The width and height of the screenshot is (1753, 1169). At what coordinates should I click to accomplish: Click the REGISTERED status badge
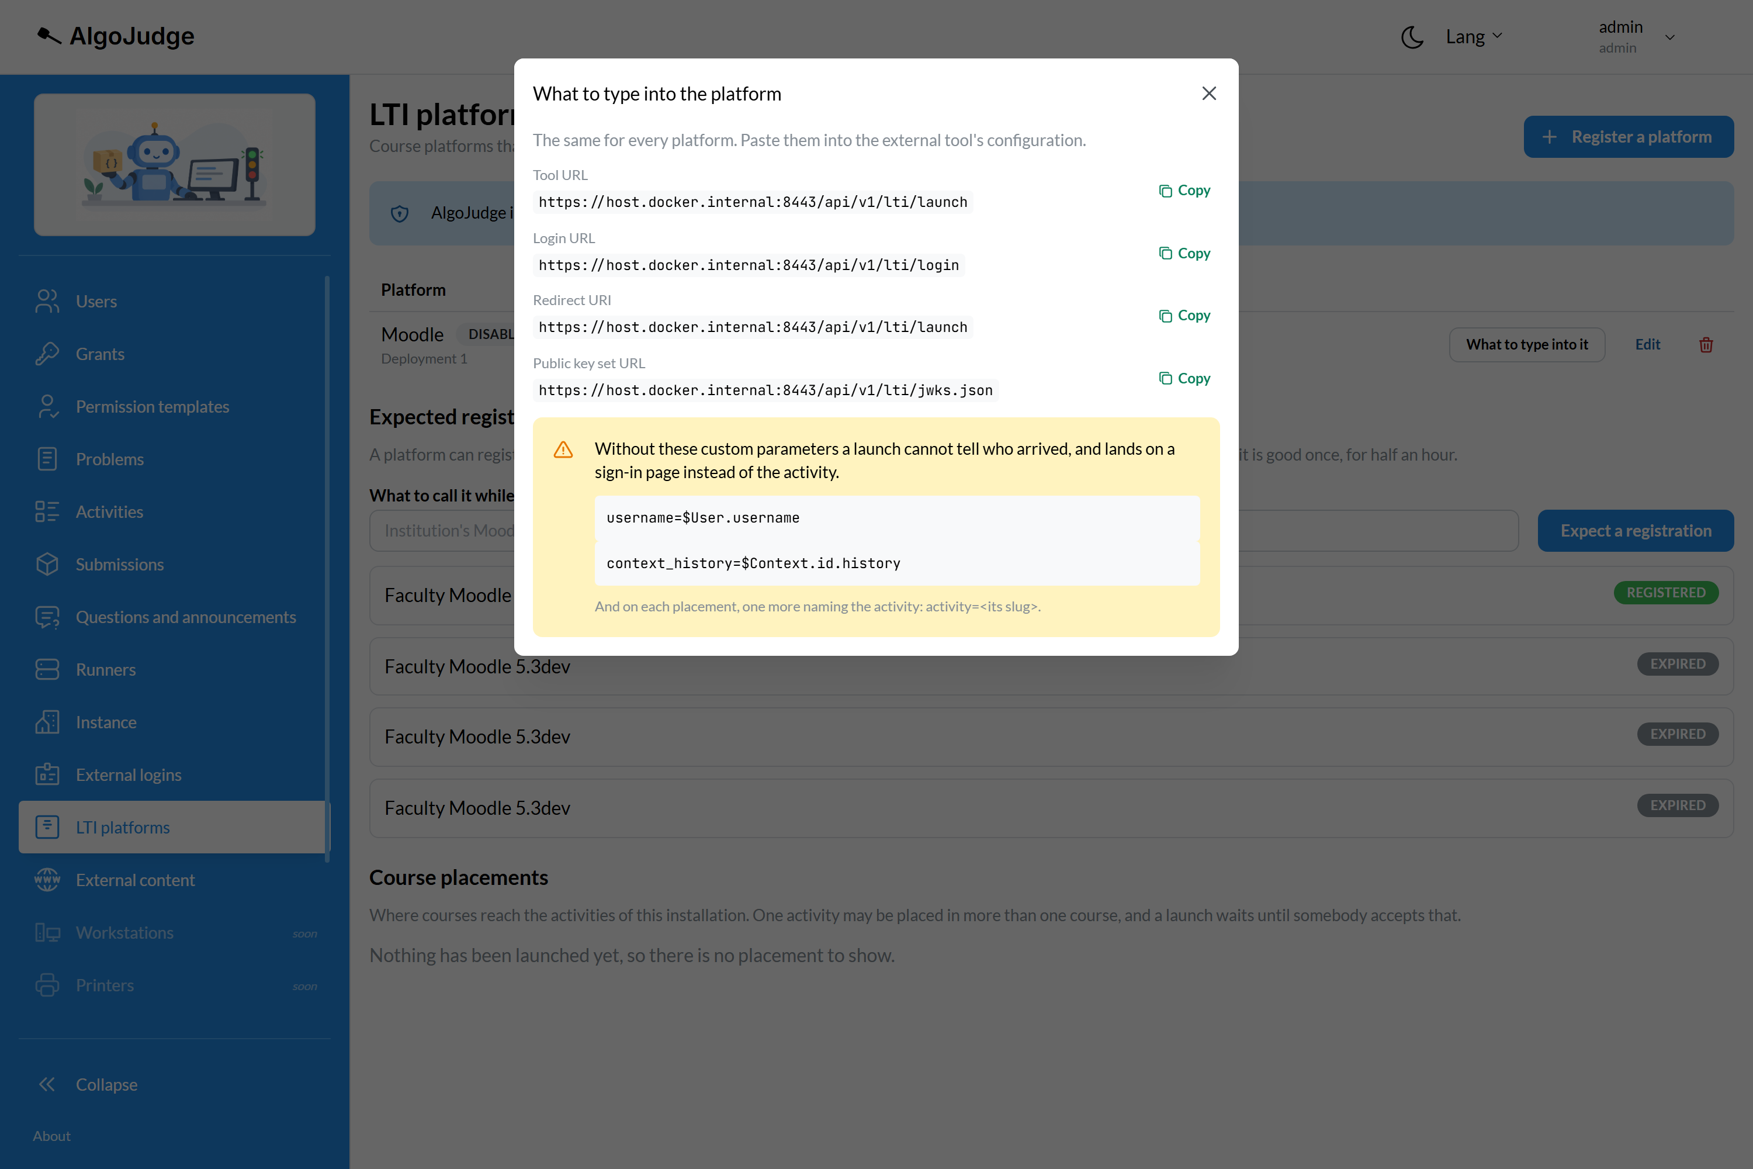(x=1666, y=593)
